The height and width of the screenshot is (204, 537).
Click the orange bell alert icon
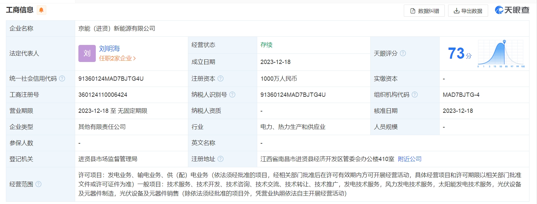click(x=41, y=10)
